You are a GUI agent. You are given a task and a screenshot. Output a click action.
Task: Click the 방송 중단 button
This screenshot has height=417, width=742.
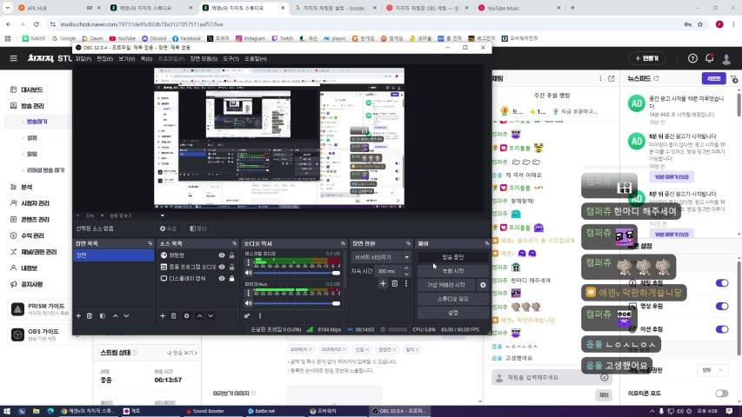[452, 257]
